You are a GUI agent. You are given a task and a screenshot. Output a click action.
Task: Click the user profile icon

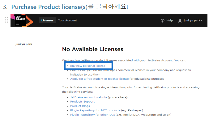[x=180, y=20]
